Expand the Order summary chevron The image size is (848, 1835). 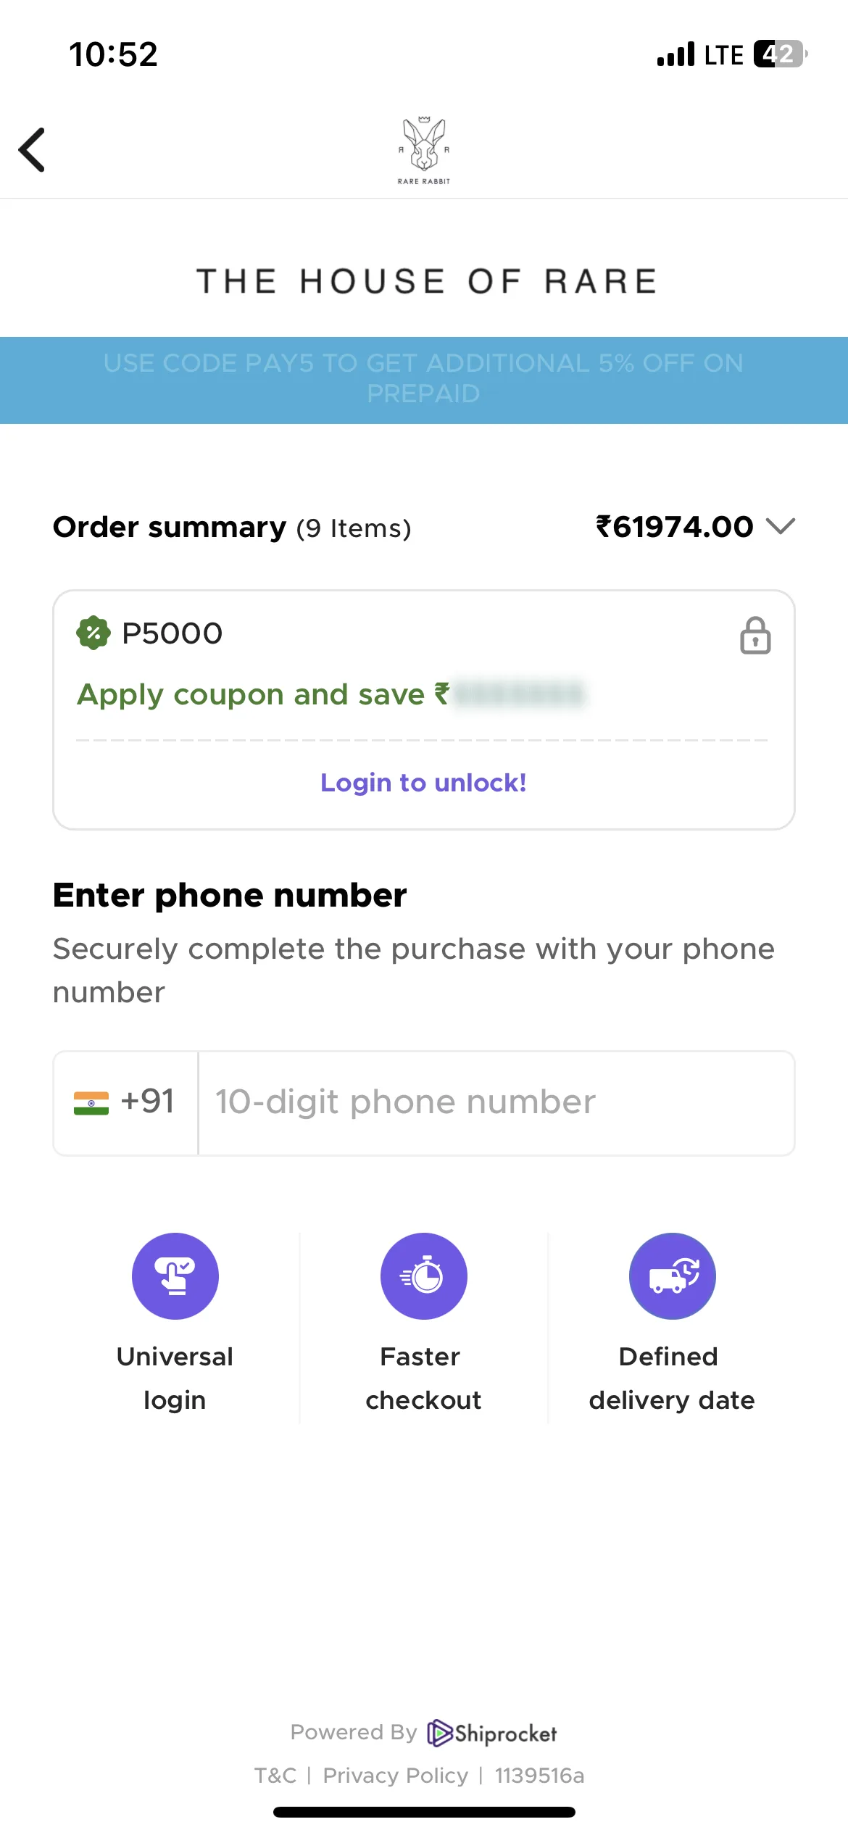tap(781, 526)
